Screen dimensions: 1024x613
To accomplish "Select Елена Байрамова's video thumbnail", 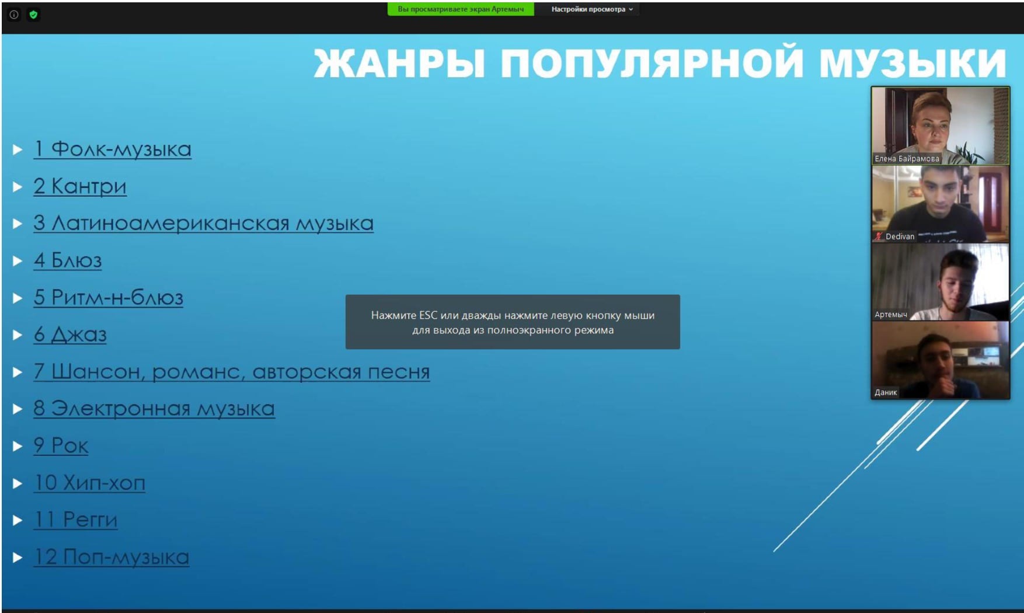I will tap(940, 125).
